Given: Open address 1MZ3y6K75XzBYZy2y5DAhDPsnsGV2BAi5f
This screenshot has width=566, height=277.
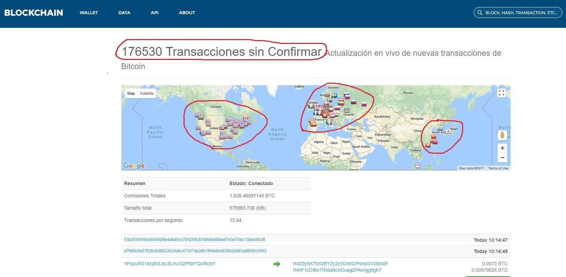Looking at the screenshot, I should (340, 264).
